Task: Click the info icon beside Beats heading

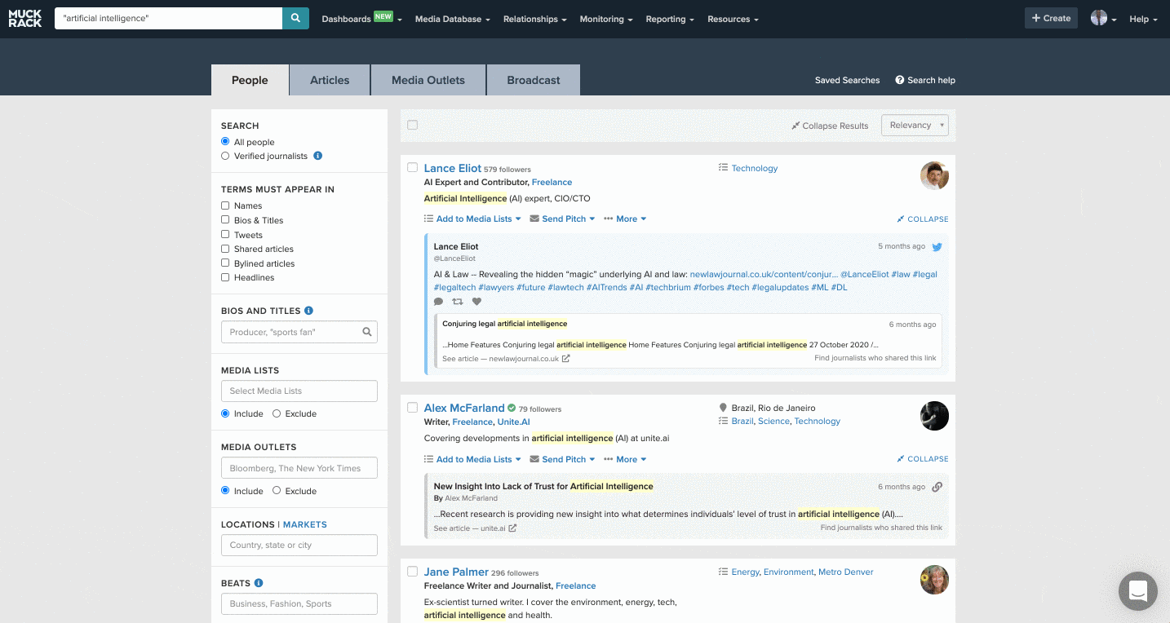Action: pyautogui.click(x=259, y=583)
